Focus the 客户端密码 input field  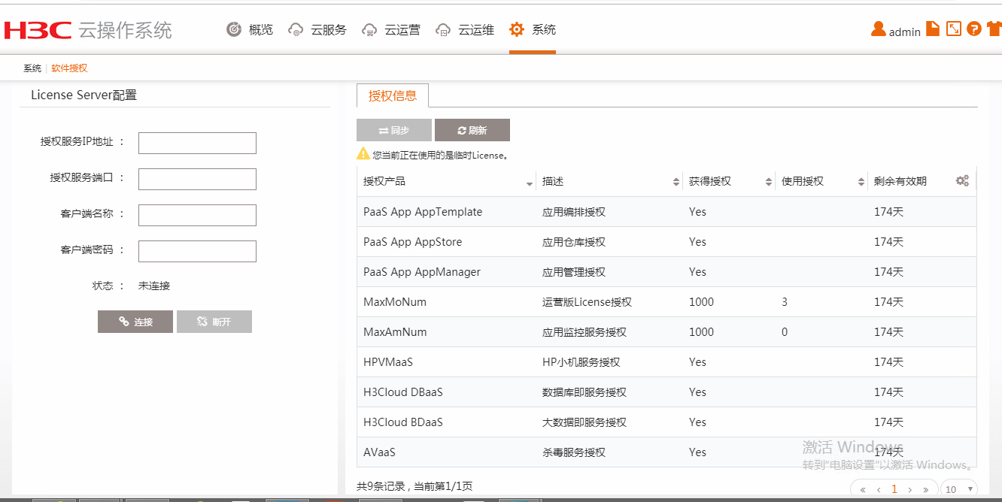click(197, 251)
